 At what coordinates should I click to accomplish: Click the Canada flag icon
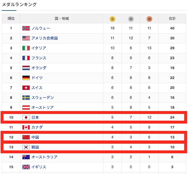click(26, 127)
